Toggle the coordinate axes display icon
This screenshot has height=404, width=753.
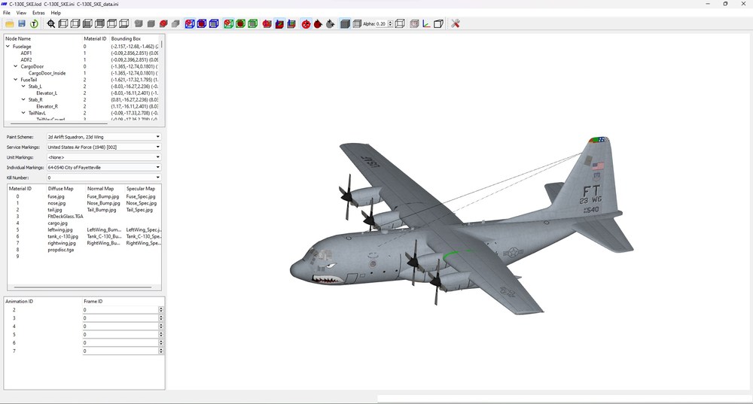tap(426, 23)
